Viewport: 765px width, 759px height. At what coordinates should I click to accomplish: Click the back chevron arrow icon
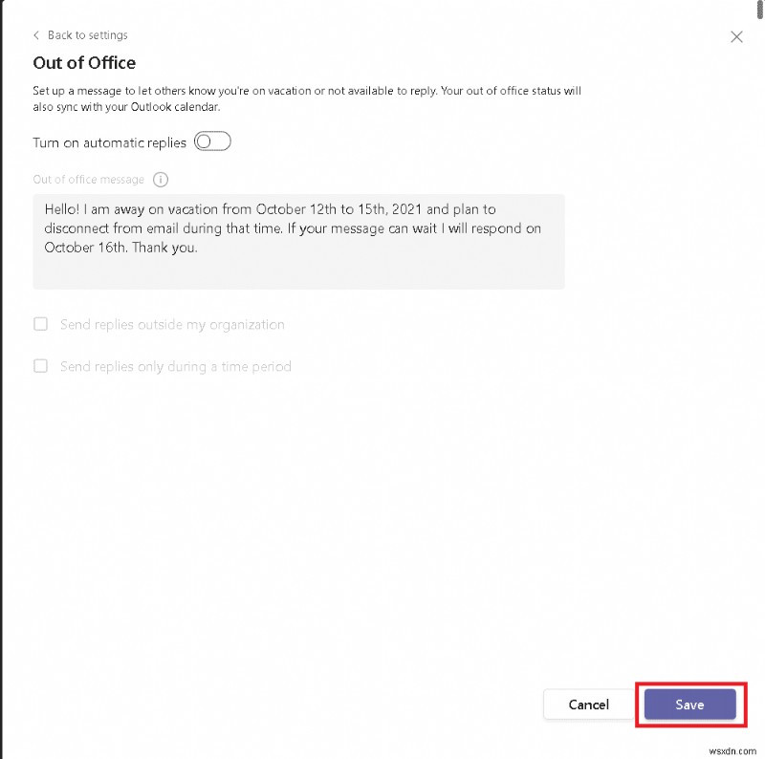tap(36, 35)
